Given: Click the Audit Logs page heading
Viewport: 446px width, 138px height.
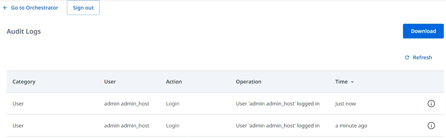Looking at the screenshot, I should (x=24, y=31).
